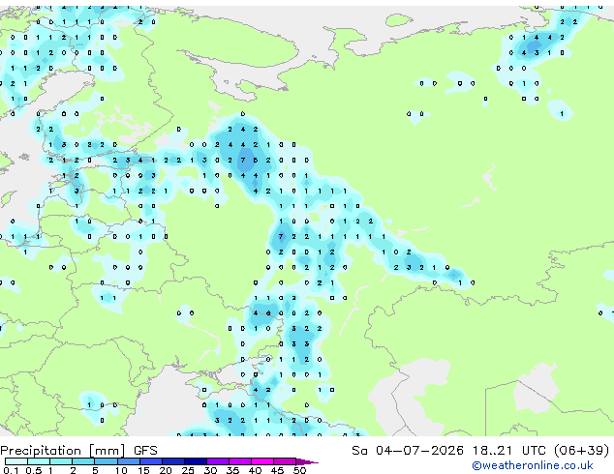The image size is (614, 474).
Task: Click the date text "Sa 04-07-2026"
Action: [x=408, y=451]
